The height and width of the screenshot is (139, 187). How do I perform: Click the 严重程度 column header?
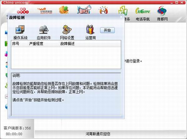(x=44, y=43)
